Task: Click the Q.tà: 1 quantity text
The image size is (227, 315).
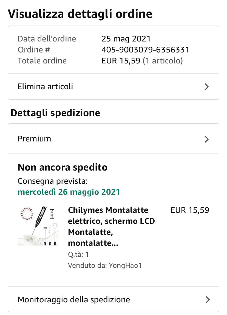Action: point(78,254)
